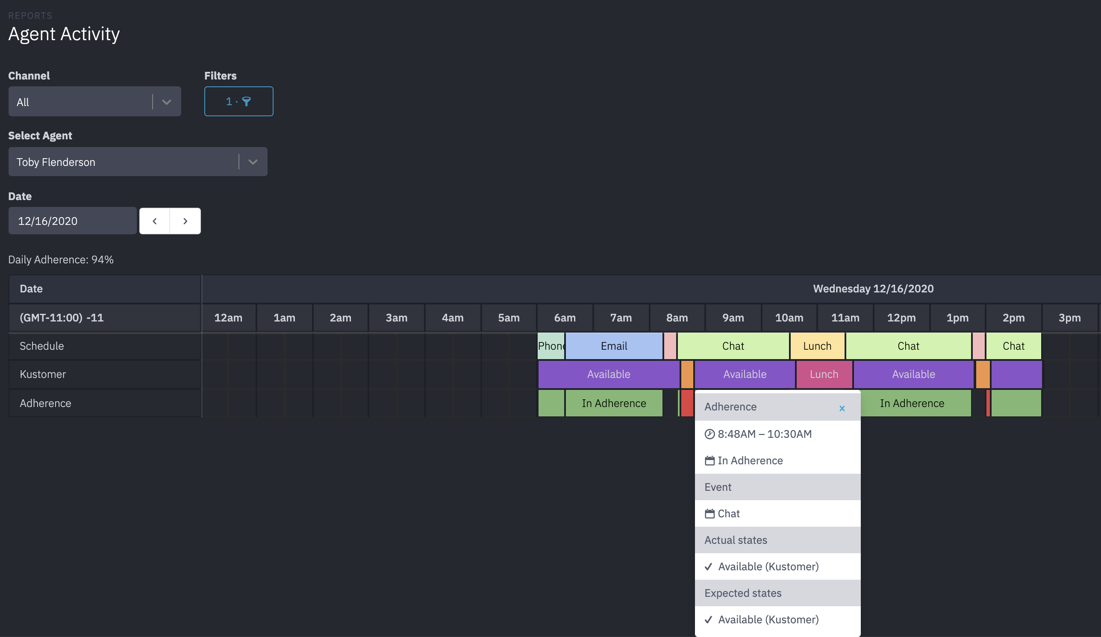The image size is (1101, 637).
Task: Click the calendar icon beside Chat event
Action: pos(709,513)
